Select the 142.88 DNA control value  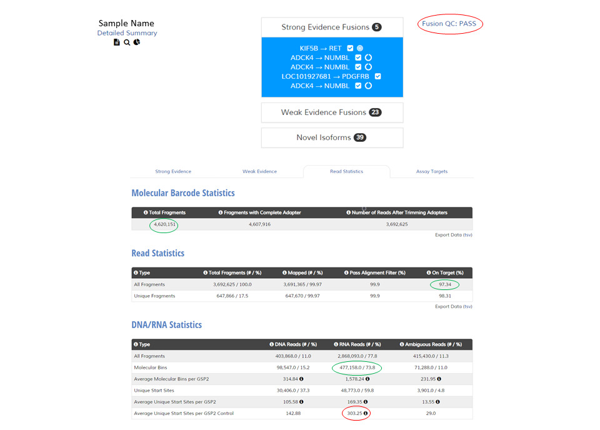293,414
